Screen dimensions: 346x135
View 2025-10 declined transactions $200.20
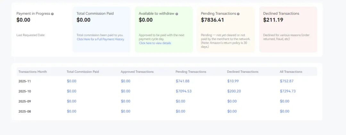(x=234, y=91)
